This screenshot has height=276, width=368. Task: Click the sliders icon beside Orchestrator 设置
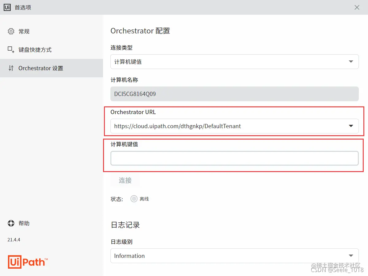click(11, 68)
